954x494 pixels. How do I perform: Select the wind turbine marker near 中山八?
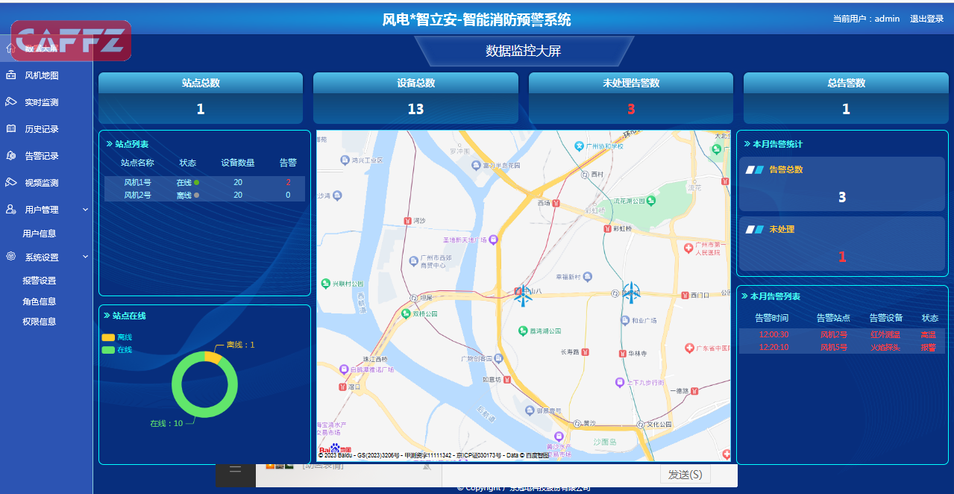pos(523,296)
